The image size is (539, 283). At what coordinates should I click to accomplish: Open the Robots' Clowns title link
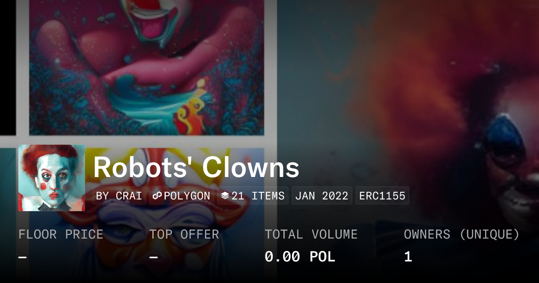click(x=196, y=168)
